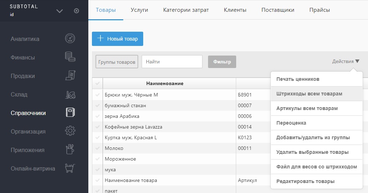
Task: Click the Онлайн-витрина shopping cart icon
Action: (70, 168)
